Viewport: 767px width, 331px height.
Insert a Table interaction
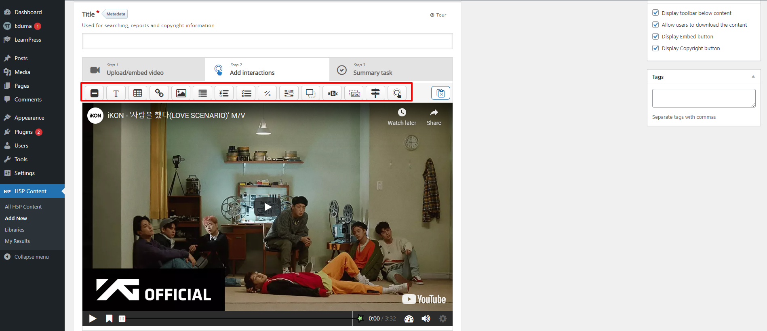[x=138, y=93]
